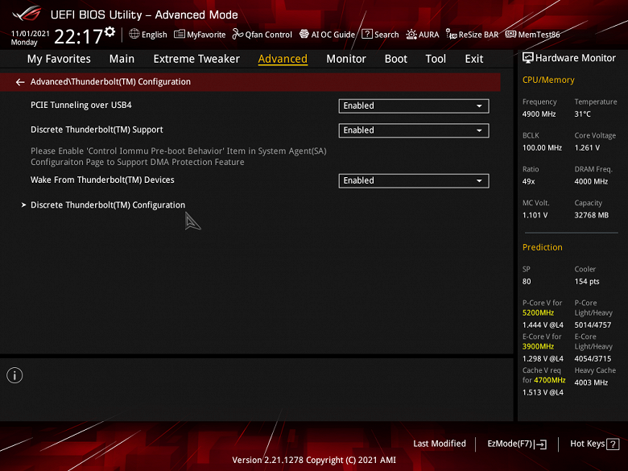Image resolution: width=628 pixels, height=471 pixels.
Task: Select Wake From Thunderbolt(TM) Devices label
Action: pos(102,180)
